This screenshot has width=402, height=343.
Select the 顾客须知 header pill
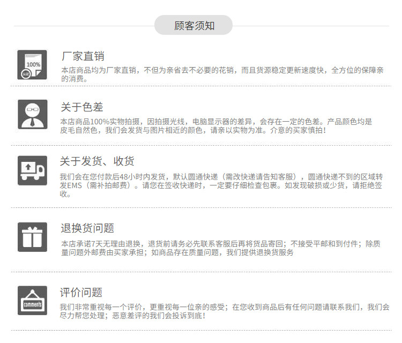pos(193,25)
